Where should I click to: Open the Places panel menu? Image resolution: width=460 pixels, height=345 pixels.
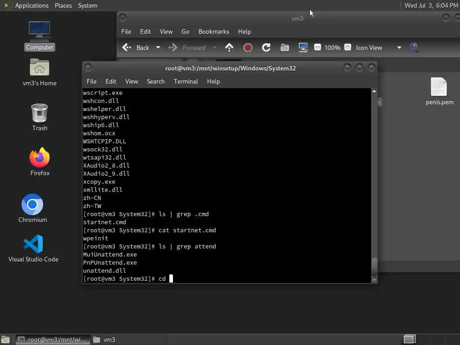click(63, 5)
